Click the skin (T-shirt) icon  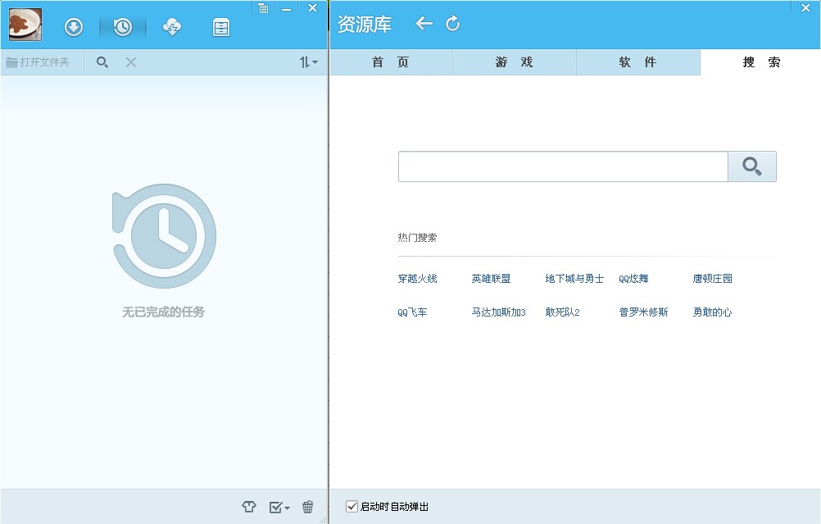pyautogui.click(x=249, y=507)
